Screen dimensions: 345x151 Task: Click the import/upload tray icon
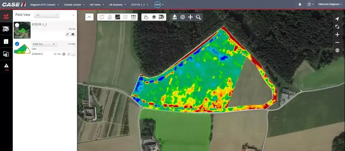175,17
